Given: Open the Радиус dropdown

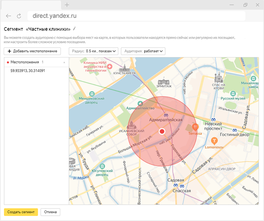Looking at the screenshot, I should pos(94,51).
